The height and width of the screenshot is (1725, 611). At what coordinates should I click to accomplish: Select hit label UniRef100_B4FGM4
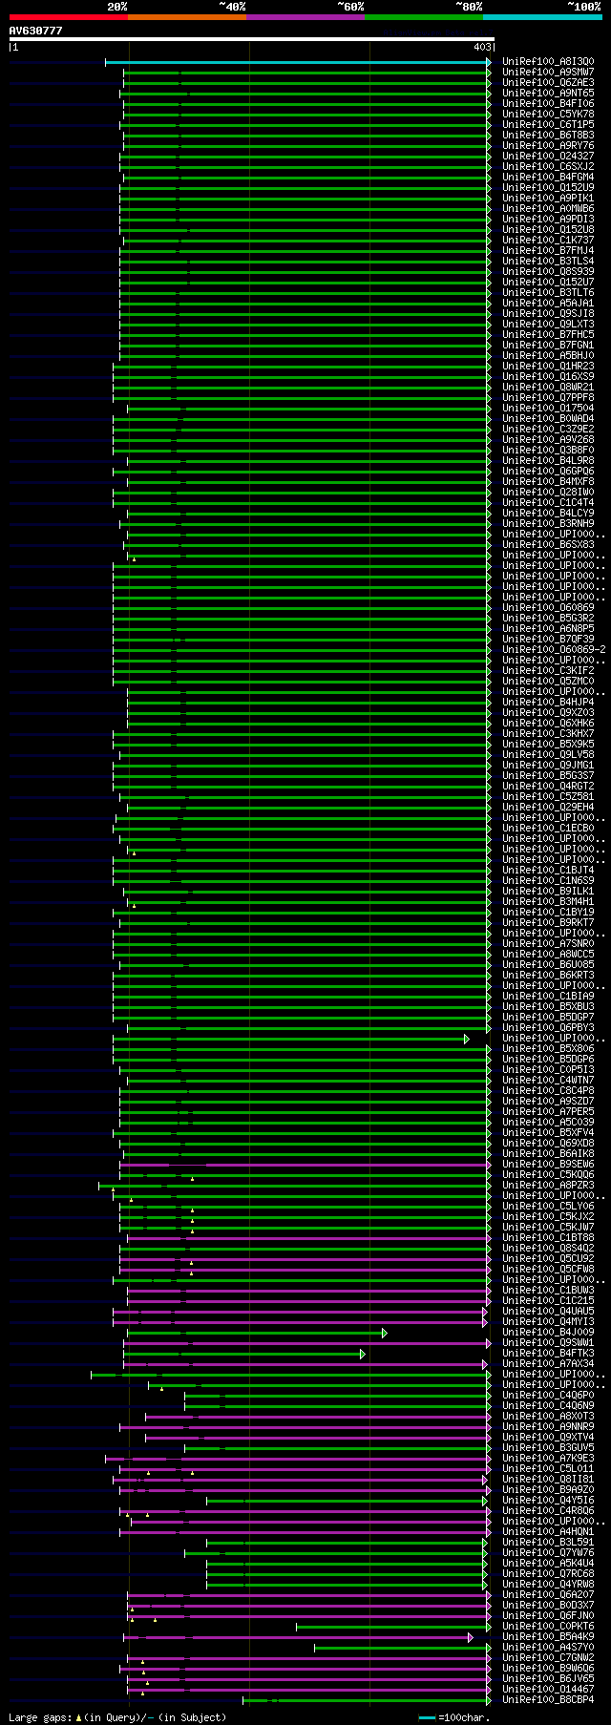click(548, 178)
